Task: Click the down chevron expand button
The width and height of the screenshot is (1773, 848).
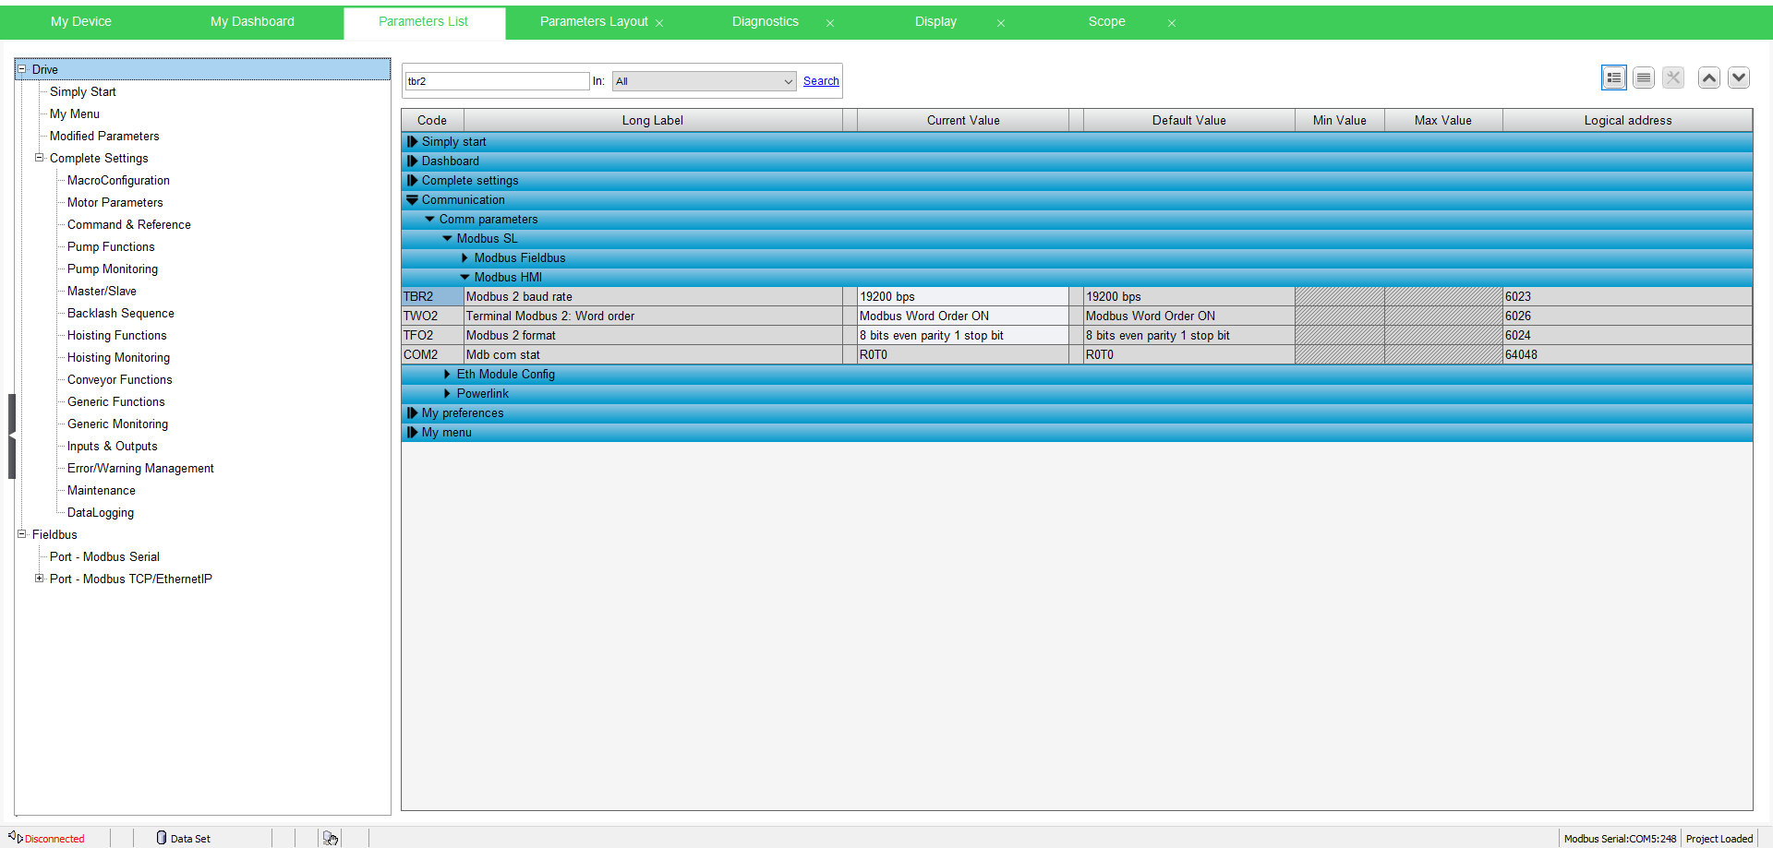Action: [1739, 78]
